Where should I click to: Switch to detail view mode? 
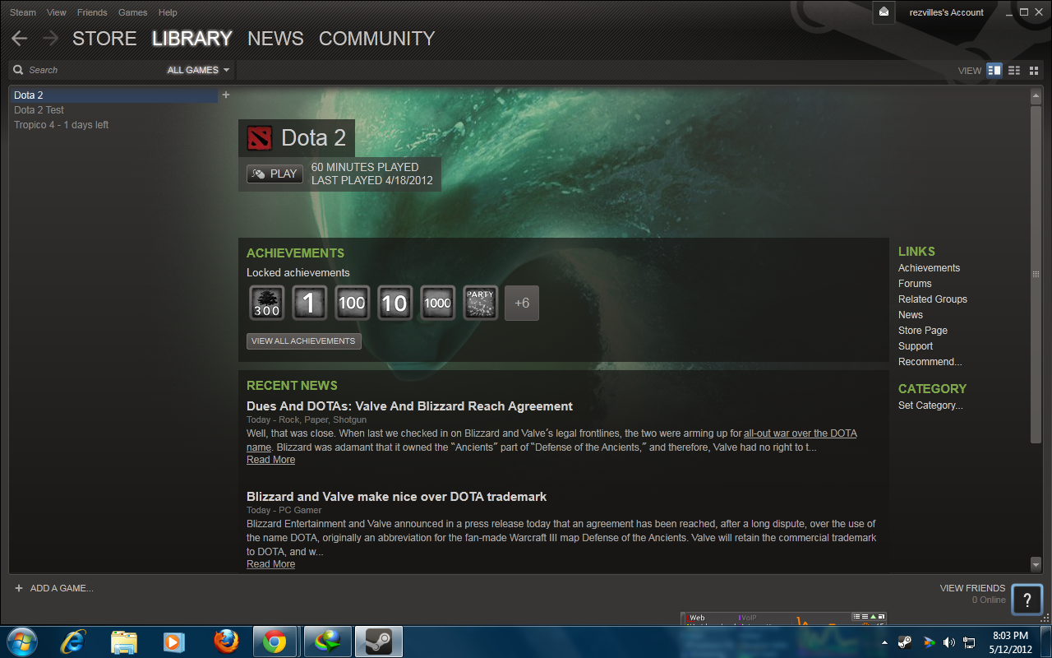[994, 70]
